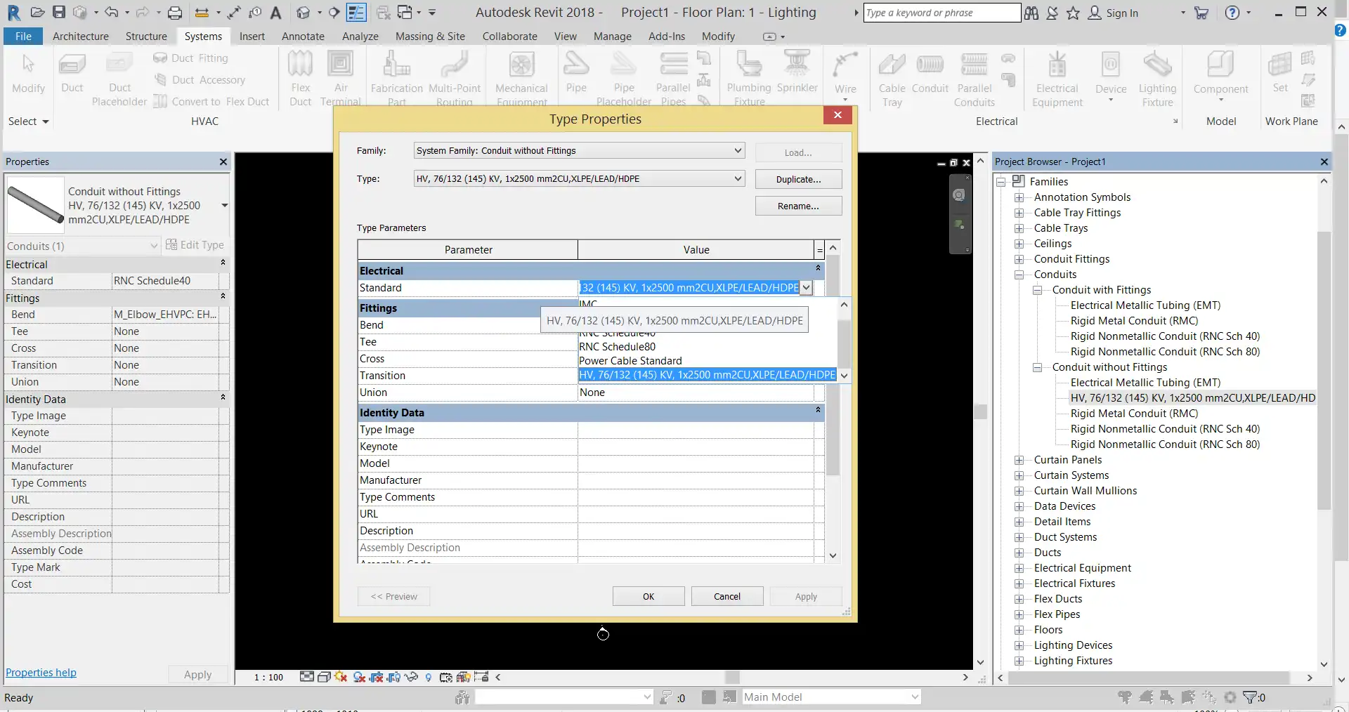Viewport: 1349px width, 712px height.
Task: Click the binoculars search icon
Action: coord(1031,12)
